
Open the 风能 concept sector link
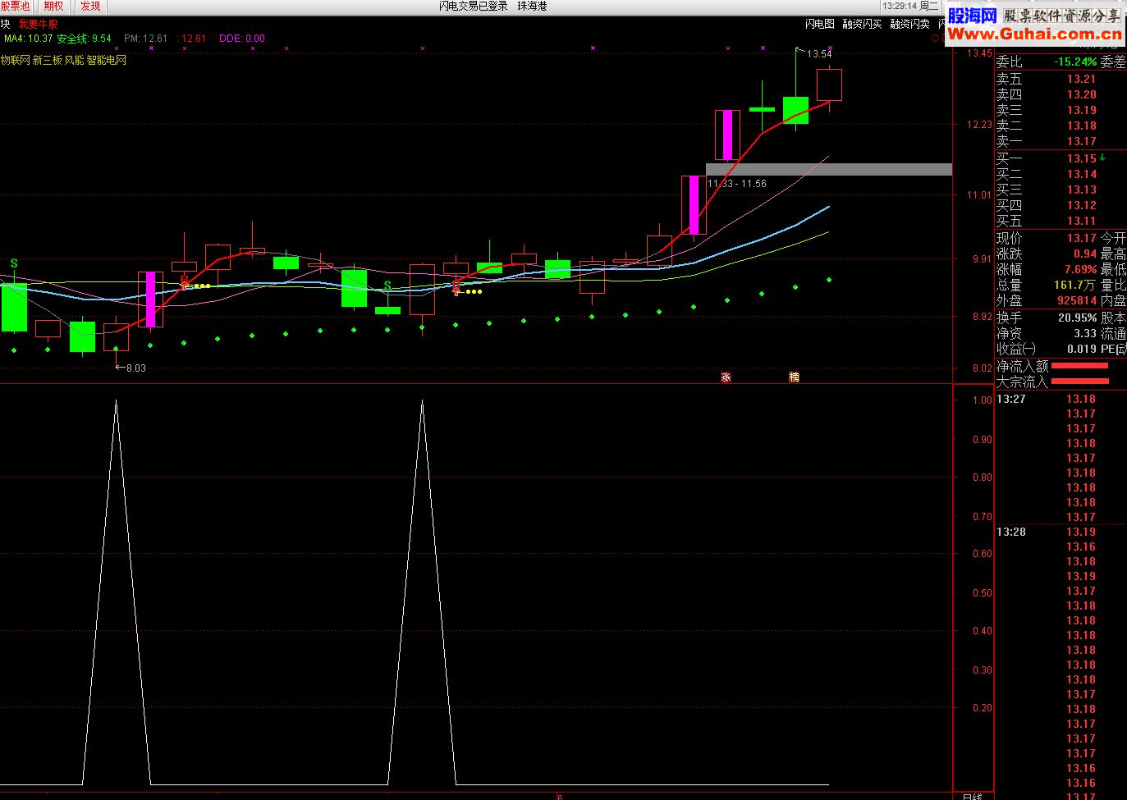[x=74, y=60]
